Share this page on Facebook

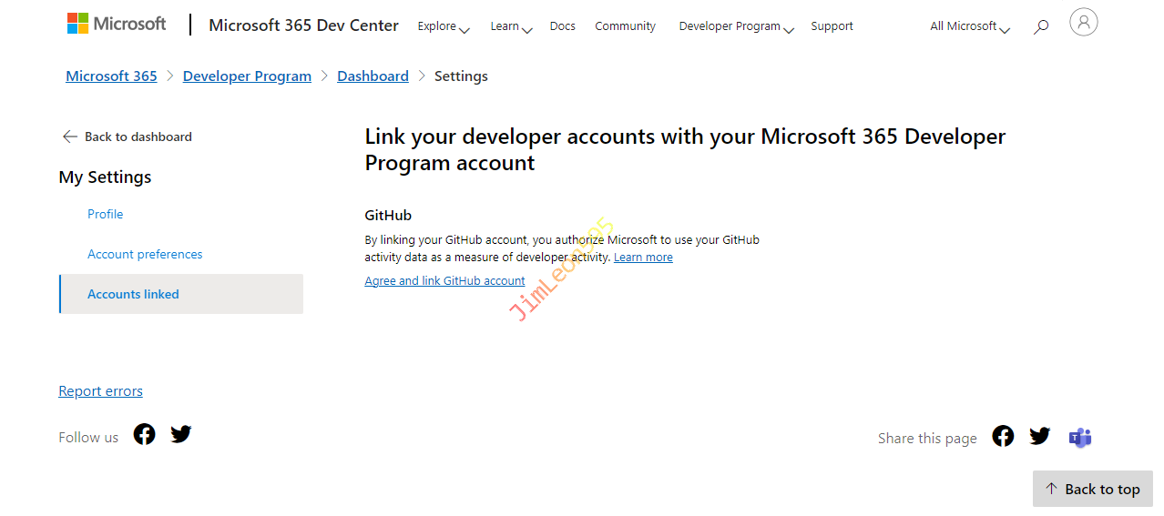pos(1003,436)
